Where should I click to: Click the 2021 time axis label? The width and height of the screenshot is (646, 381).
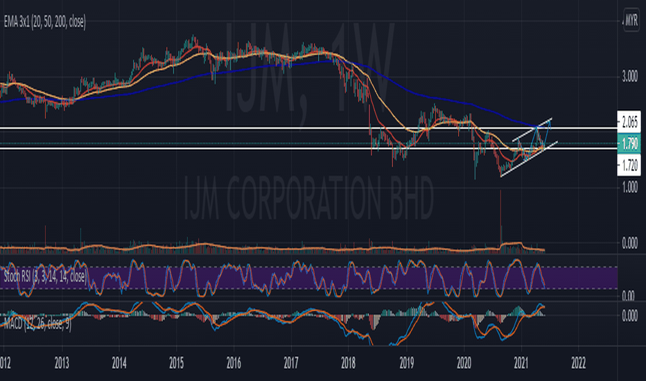click(x=521, y=363)
